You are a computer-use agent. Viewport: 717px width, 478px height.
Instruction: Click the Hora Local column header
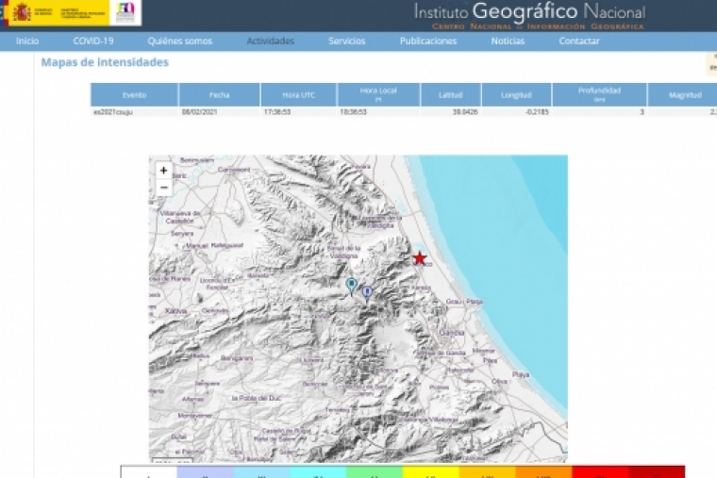[378, 94]
